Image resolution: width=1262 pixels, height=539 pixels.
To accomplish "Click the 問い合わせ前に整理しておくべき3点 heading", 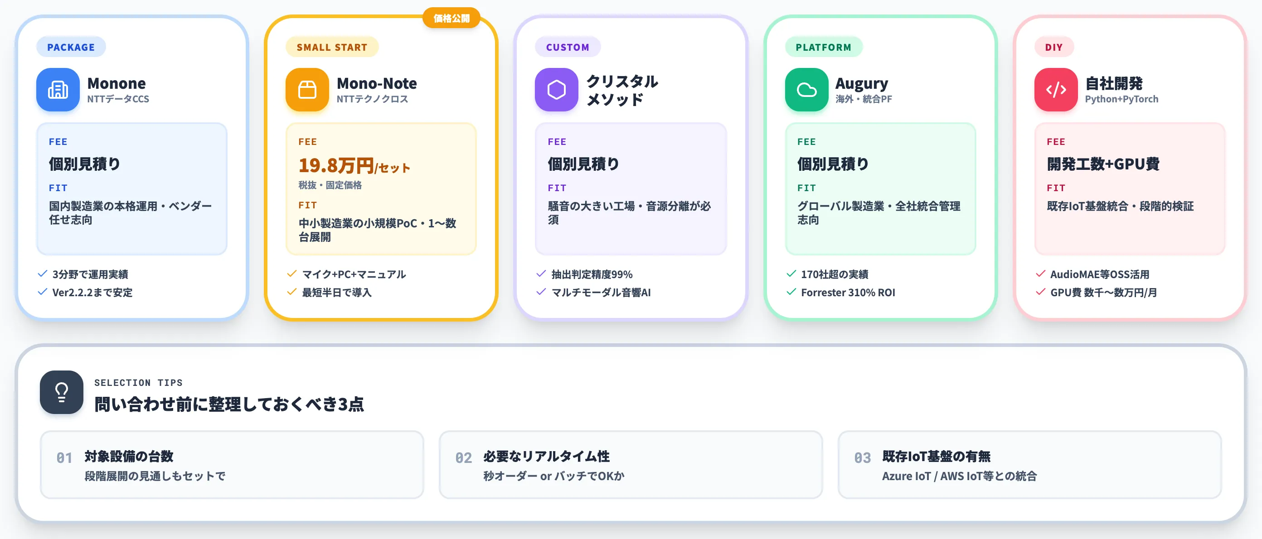I will [229, 404].
